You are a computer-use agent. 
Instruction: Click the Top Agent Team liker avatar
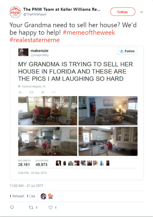51,196
